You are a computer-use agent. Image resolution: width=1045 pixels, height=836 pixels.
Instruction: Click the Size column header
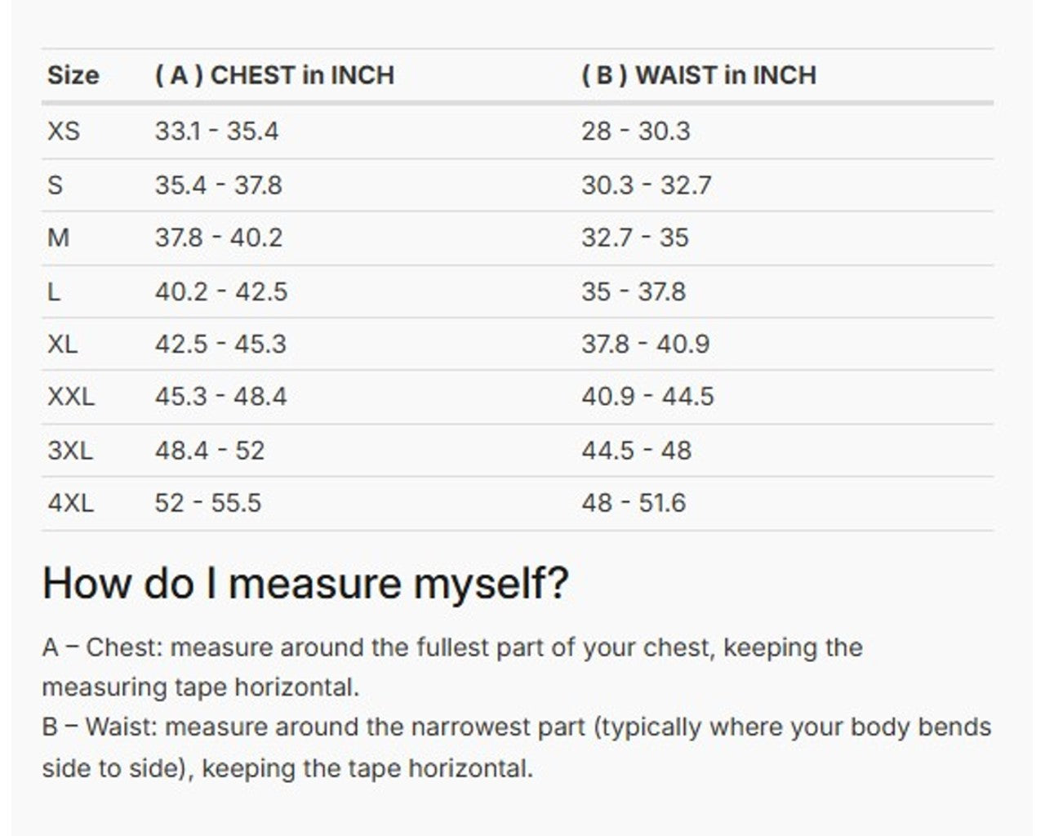(x=73, y=75)
